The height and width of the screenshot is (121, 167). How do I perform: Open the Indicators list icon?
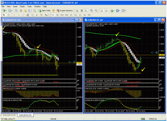112,10
